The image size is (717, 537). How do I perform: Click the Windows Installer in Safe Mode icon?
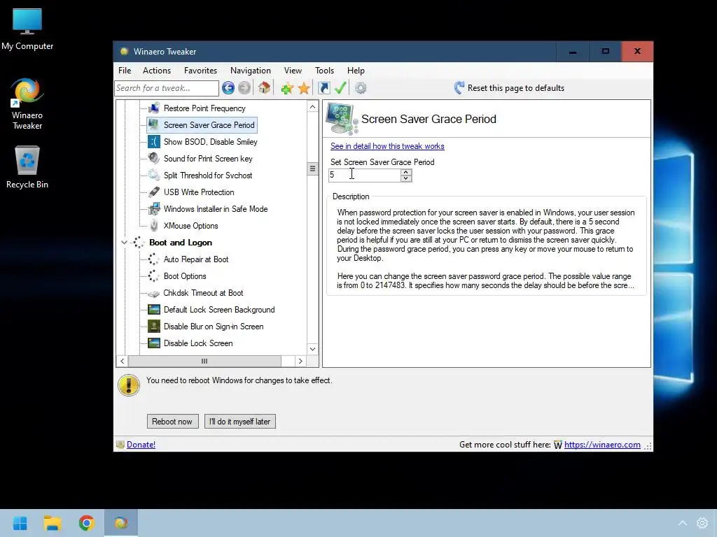[154, 208]
